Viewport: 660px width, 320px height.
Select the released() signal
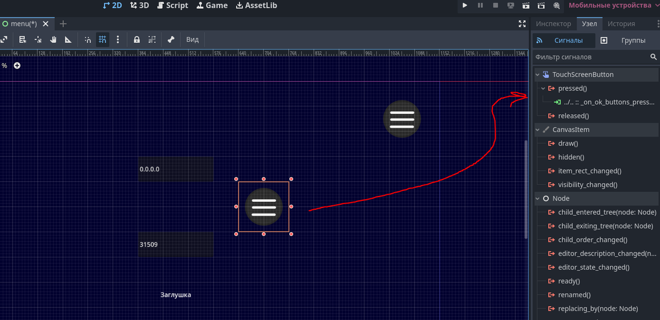point(573,116)
